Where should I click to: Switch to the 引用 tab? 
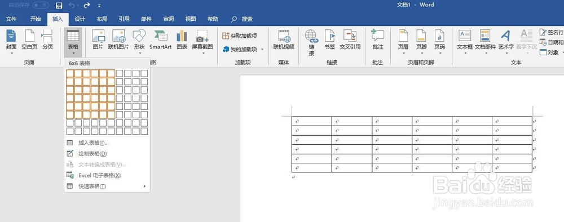(x=124, y=19)
